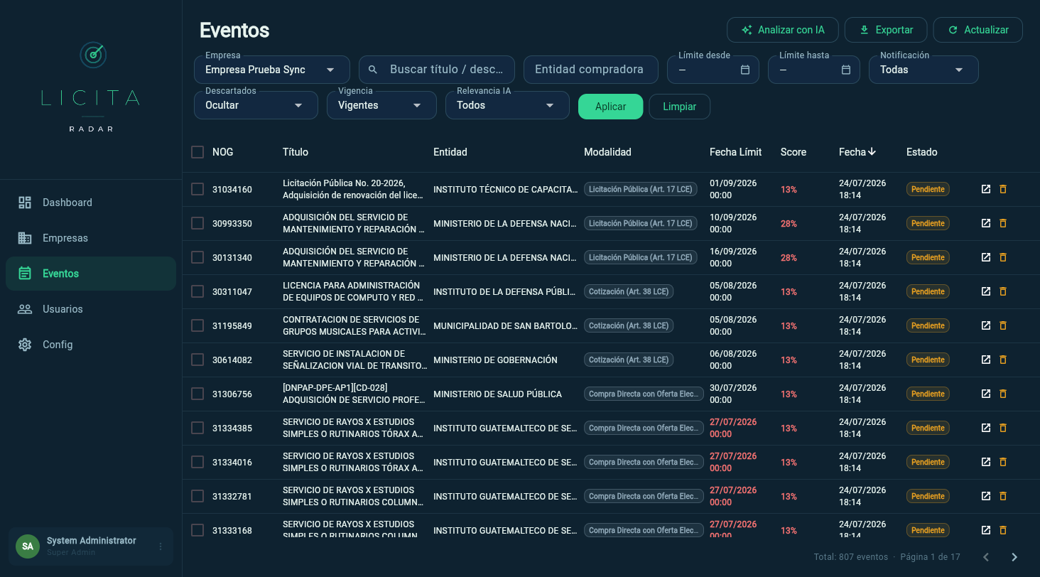Focus the Límite hasta date field

(x=814, y=70)
